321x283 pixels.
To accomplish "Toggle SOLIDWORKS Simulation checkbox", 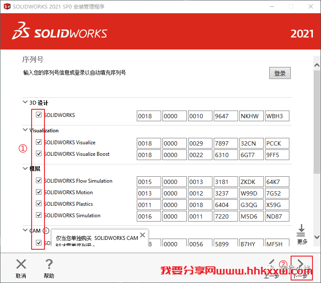I will click(39, 215).
